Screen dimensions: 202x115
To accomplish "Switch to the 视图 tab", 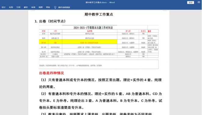I will tap(41, 7).
